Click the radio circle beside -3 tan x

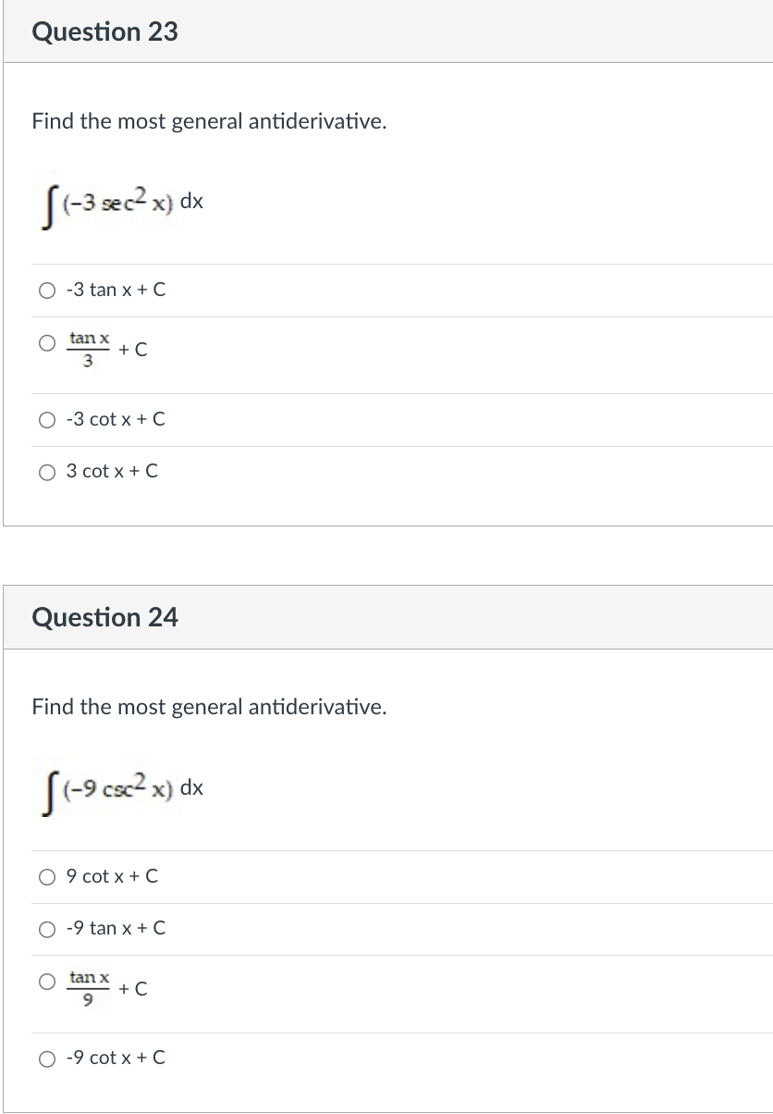(46, 290)
